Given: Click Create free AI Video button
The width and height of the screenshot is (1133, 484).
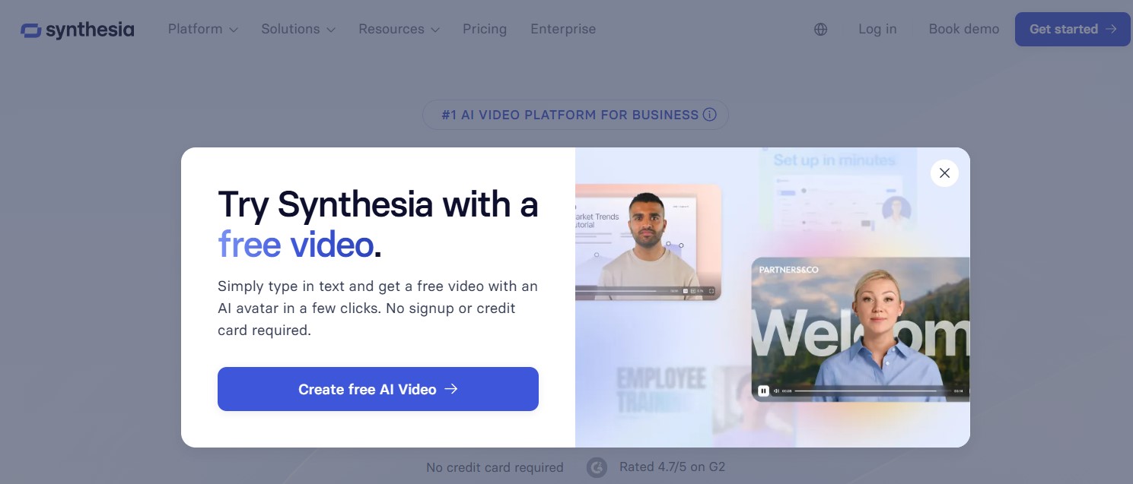Looking at the screenshot, I should [x=378, y=389].
